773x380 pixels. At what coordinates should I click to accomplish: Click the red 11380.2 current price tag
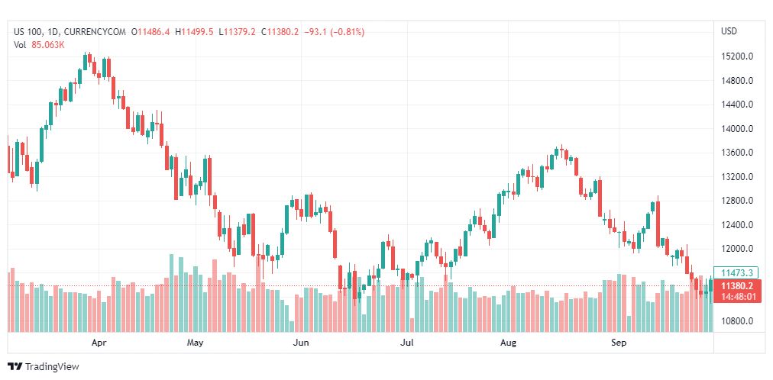point(737,285)
